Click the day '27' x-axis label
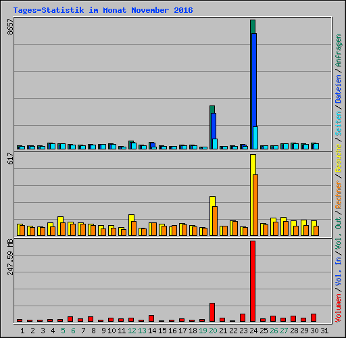 click(284, 331)
